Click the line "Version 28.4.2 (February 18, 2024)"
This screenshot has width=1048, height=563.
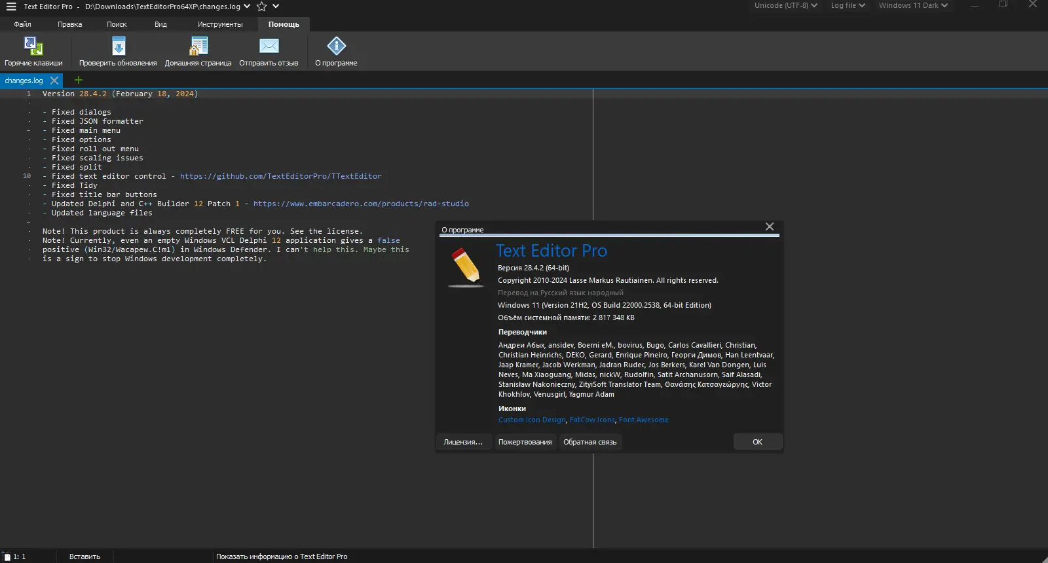120,94
